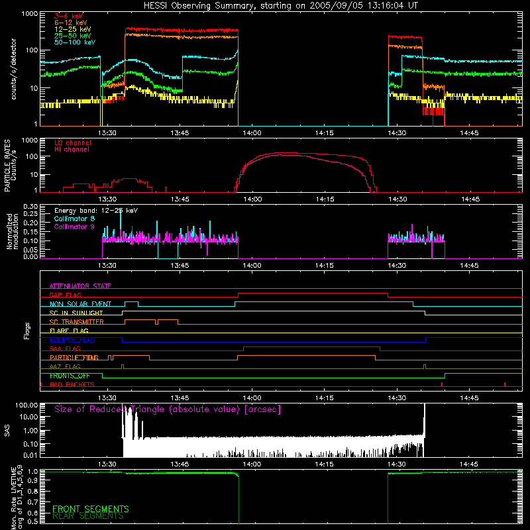Select the 'HI channel' legend label

72,150
